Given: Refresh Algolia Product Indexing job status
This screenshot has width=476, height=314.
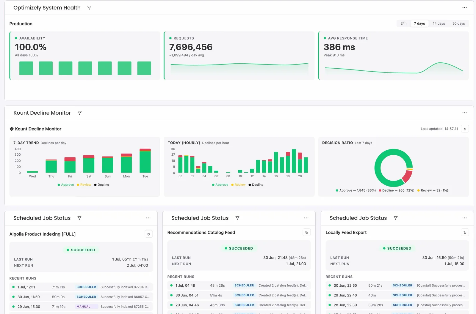Looking at the screenshot, I should point(148,234).
